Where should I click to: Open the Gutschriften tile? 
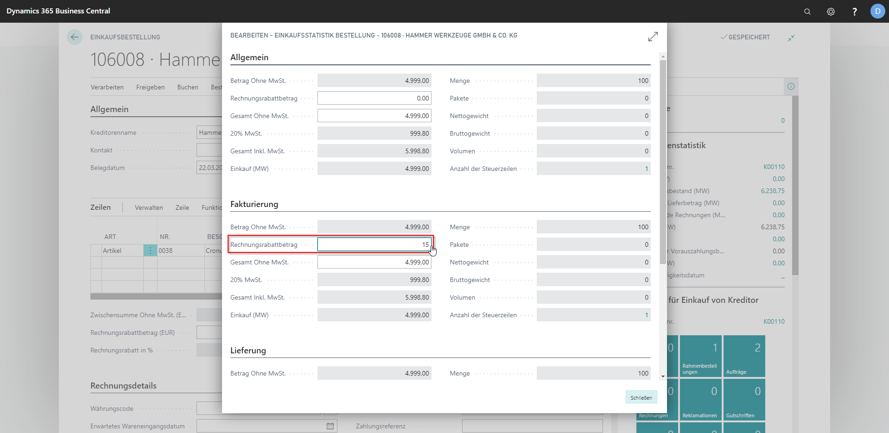[744, 400]
